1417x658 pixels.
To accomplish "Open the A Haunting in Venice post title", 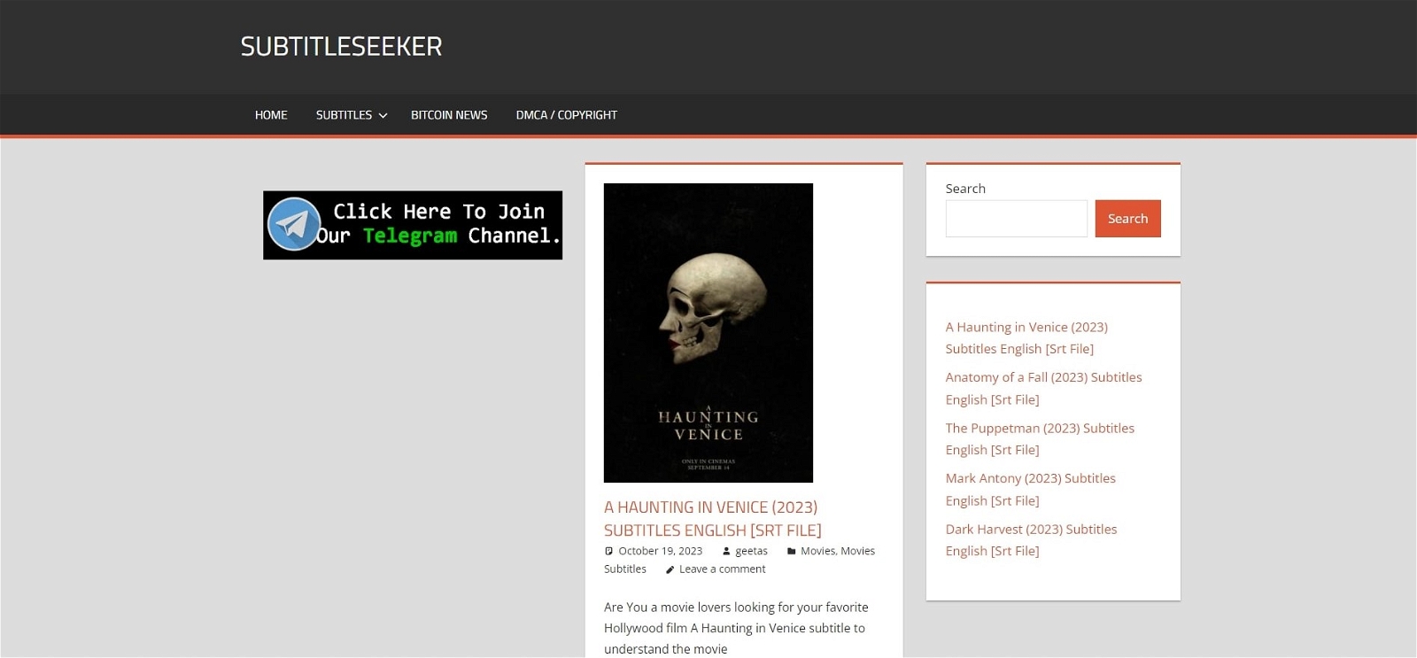I will click(x=712, y=518).
